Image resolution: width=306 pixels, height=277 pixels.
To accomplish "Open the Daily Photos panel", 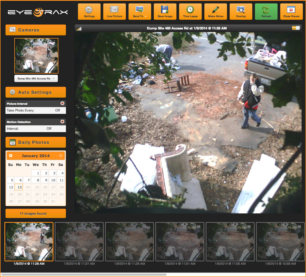I will pyautogui.click(x=35, y=142).
